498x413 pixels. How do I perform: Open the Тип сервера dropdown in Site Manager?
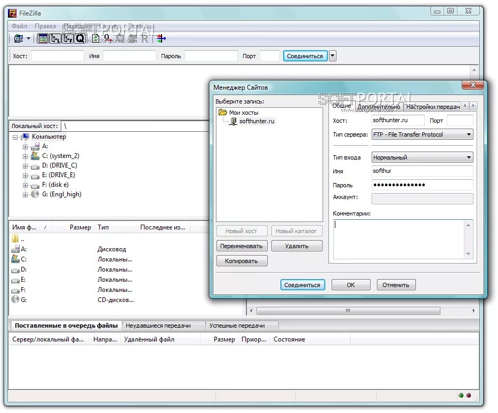(x=422, y=134)
